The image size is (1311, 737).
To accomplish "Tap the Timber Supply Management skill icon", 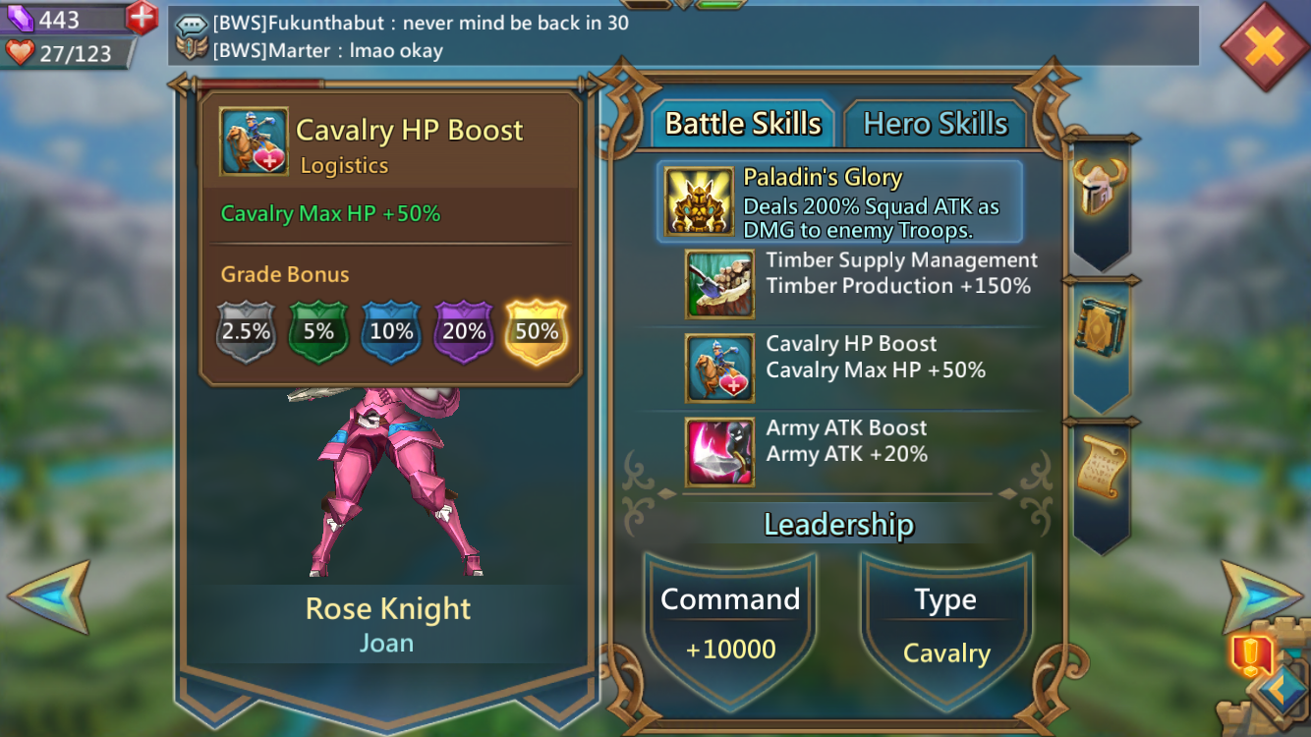I will point(720,285).
